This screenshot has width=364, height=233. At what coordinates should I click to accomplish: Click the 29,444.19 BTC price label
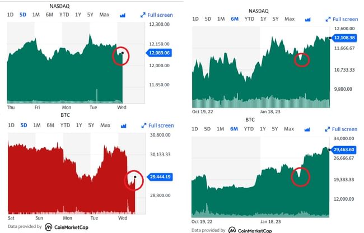pos(159,176)
